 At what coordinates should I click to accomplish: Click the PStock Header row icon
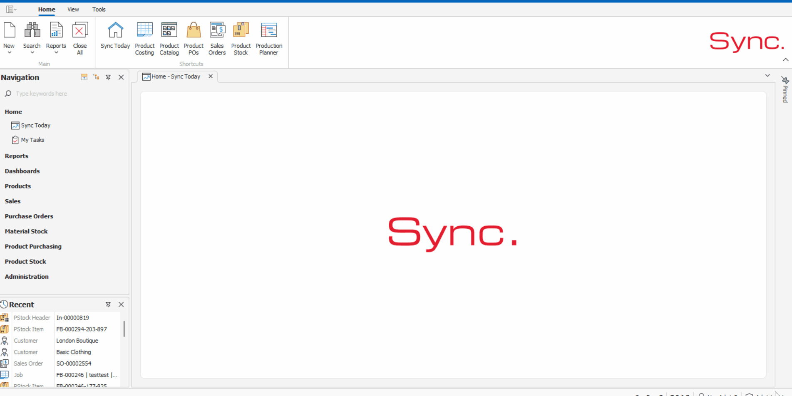click(x=5, y=317)
